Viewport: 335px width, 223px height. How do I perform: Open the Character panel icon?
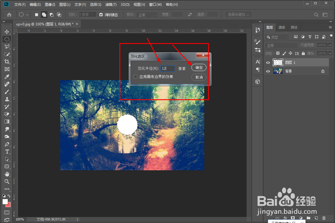[x=258, y=62]
